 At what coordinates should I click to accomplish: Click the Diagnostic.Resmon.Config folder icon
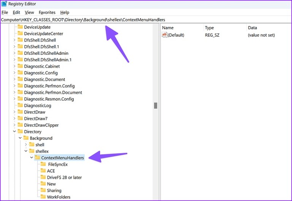tap(20, 99)
